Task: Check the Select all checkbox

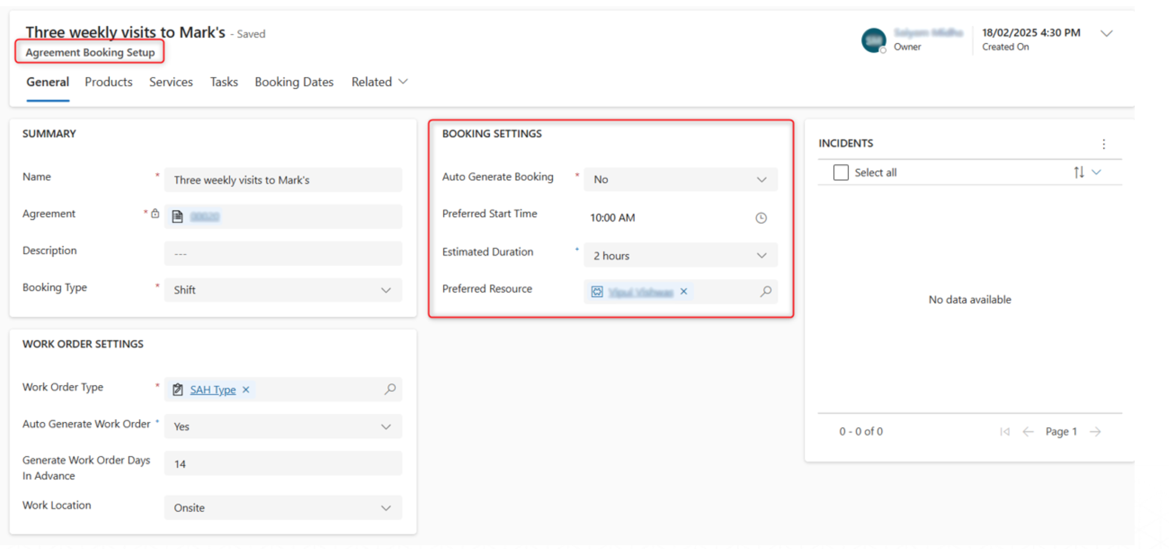Action: click(x=841, y=172)
